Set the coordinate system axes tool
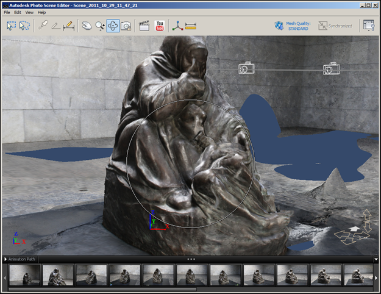 (177, 26)
